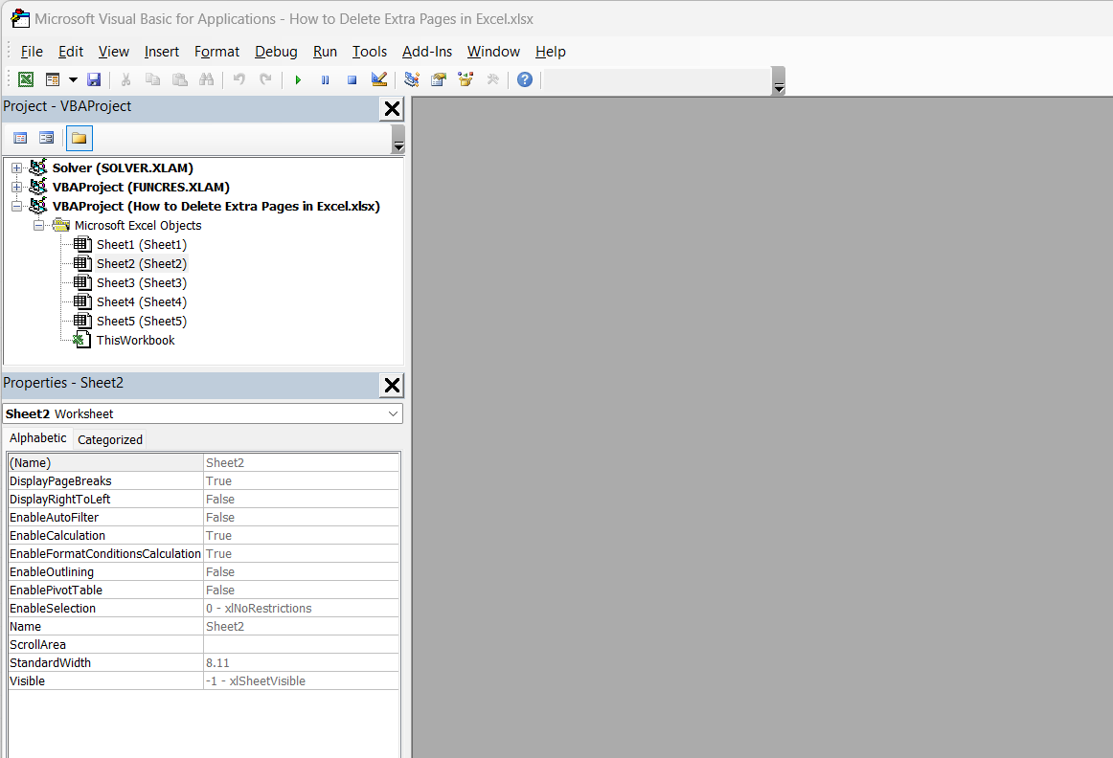This screenshot has height=758, width=1113.
Task: Open the View menu
Action: 114,52
